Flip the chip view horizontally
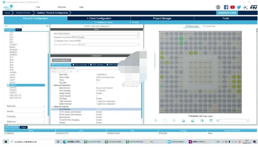The image size is (258, 147). [x=202, y=121]
